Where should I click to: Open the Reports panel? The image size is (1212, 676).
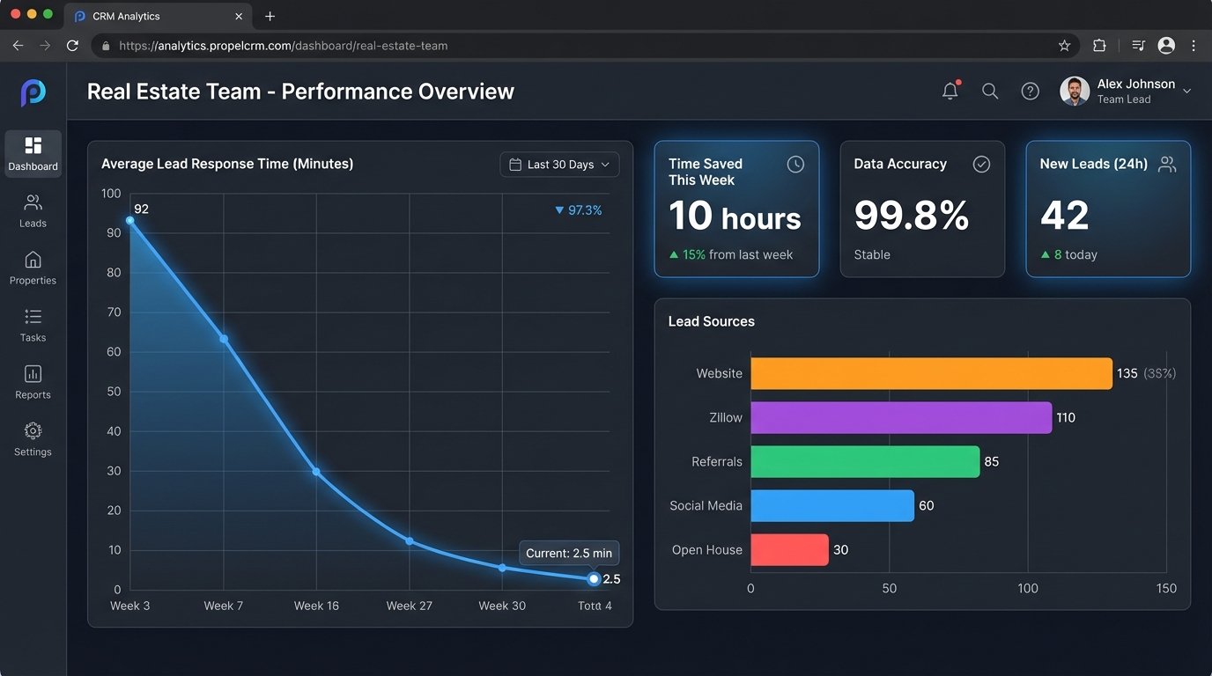point(33,381)
